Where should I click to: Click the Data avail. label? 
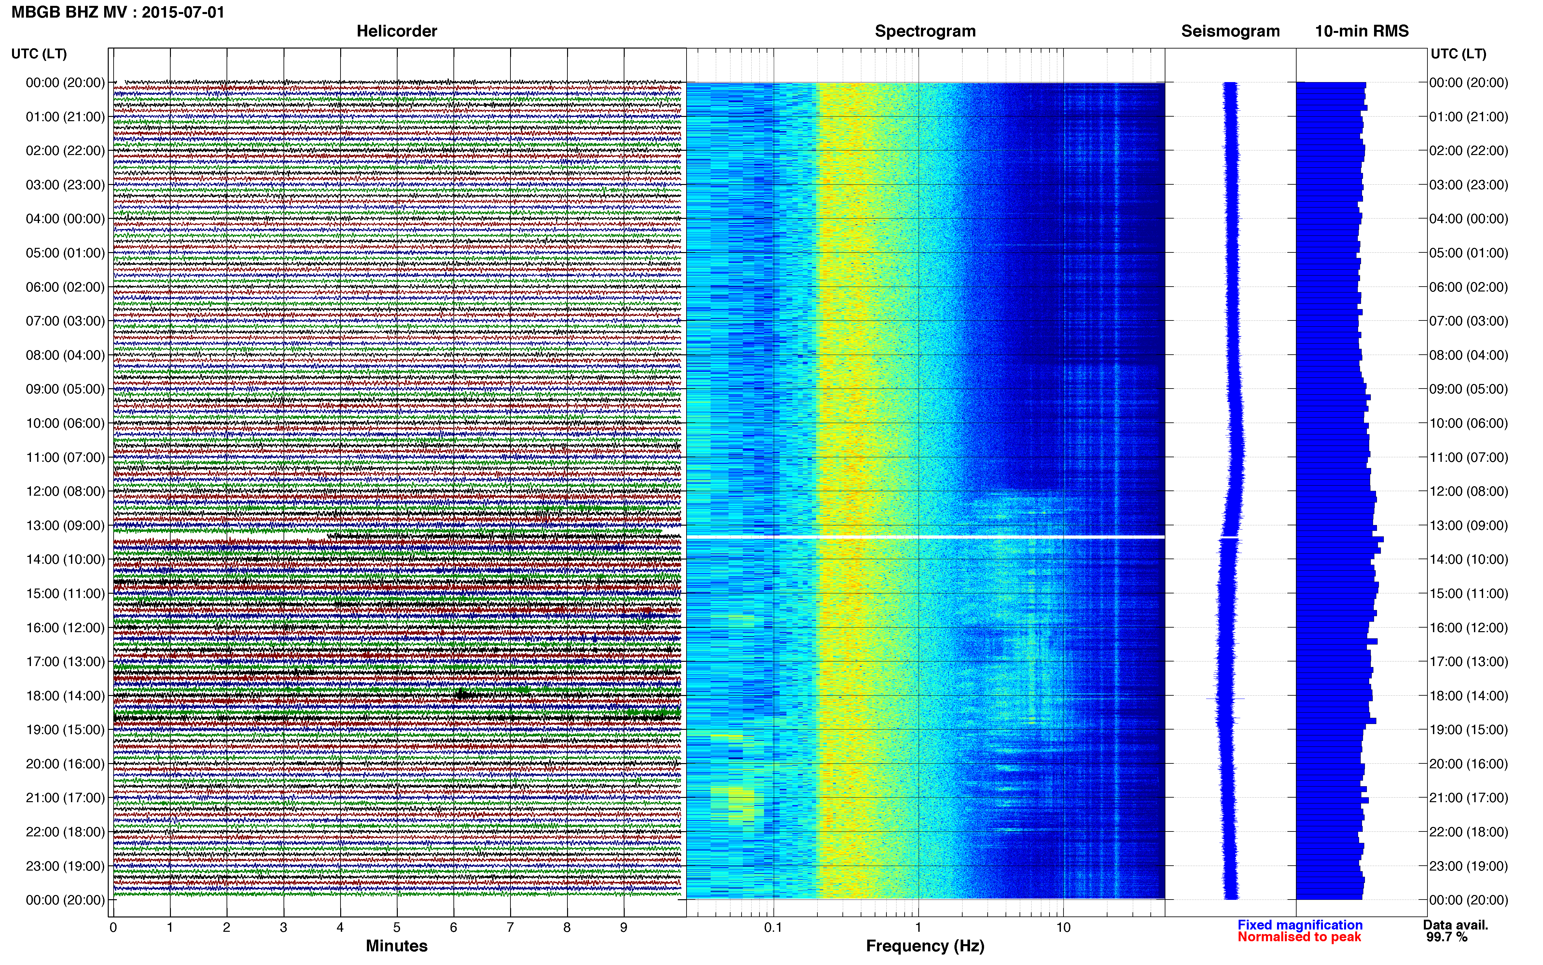click(1456, 925)
